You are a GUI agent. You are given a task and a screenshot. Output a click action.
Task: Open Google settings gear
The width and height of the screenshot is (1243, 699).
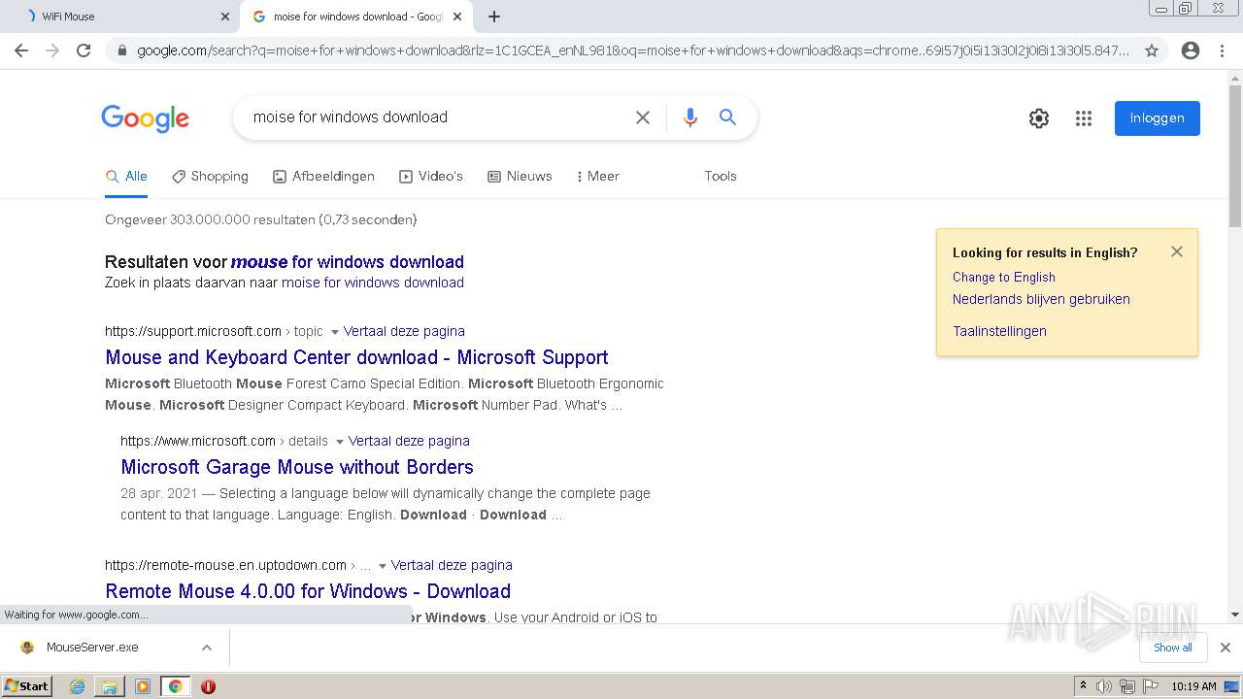click(x=1039, y=118)
